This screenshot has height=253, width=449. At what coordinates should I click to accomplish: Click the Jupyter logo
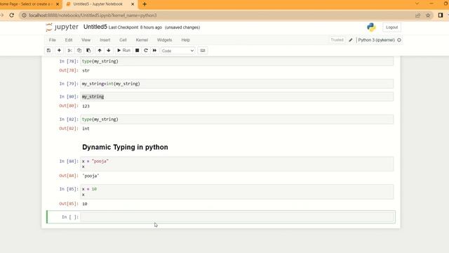[x=62, y=27]
